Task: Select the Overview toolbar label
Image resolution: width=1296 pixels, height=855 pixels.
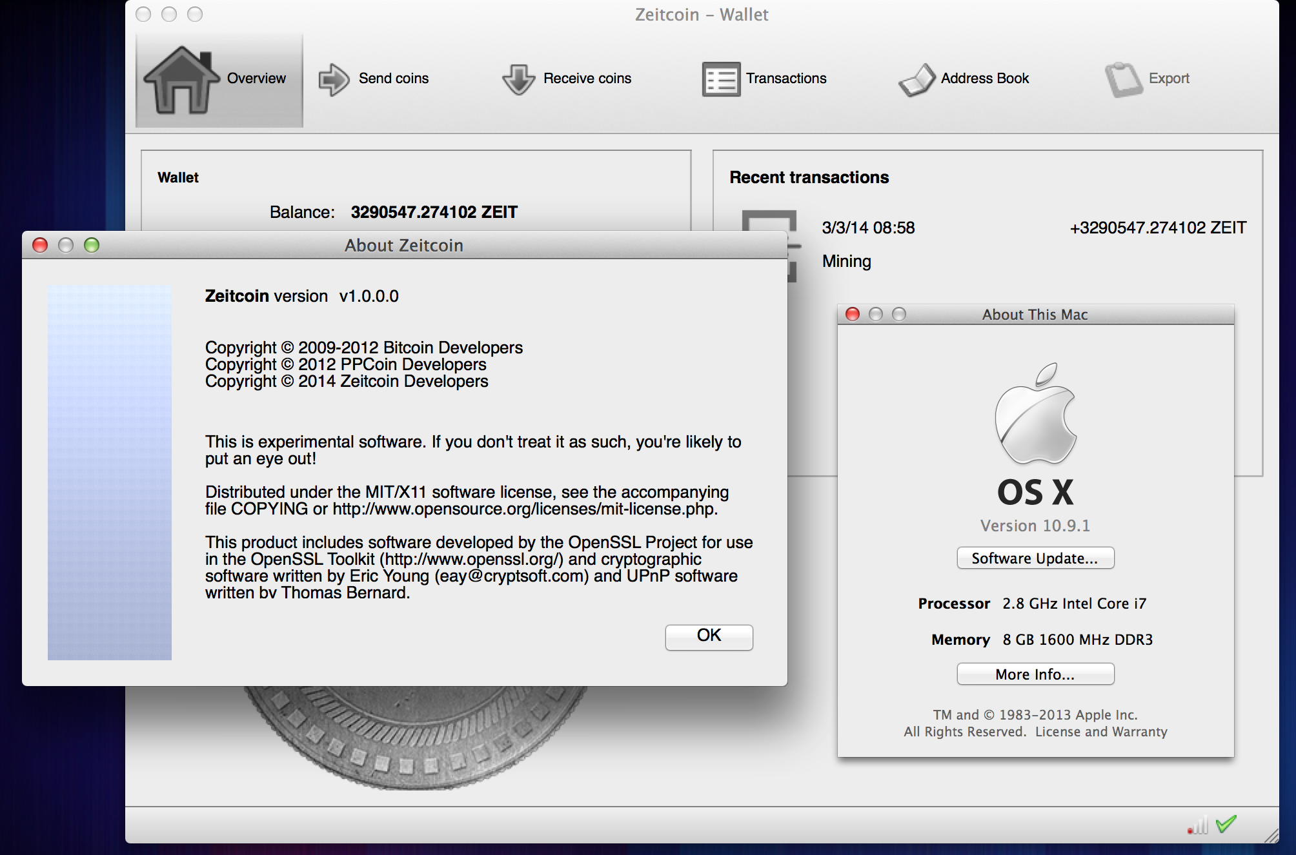Action: pos(256,78)
